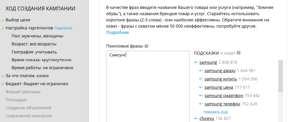Click the reach value 1 054 266
289x122 pixels.
[x=248, y=79]
